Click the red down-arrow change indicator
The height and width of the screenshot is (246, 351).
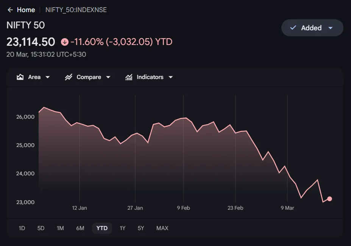[64, 42]
